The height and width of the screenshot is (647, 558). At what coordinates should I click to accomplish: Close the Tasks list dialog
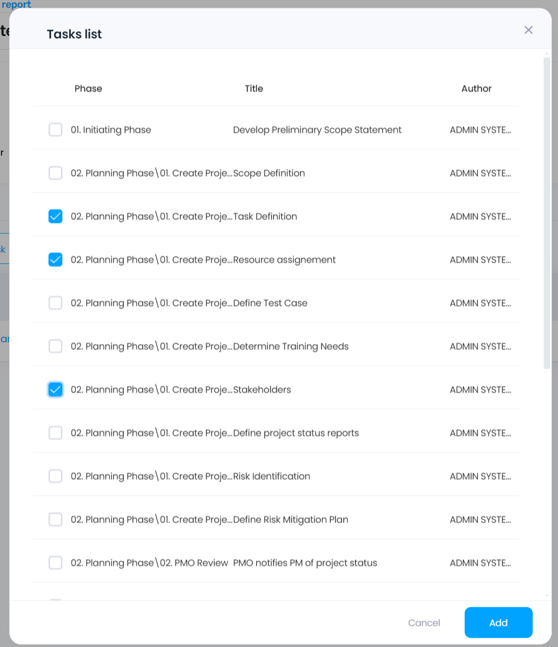tap(528, 30)
